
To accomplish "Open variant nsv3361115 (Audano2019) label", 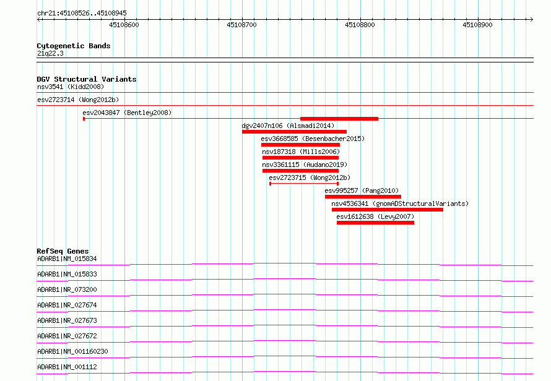I will (305, 165).
